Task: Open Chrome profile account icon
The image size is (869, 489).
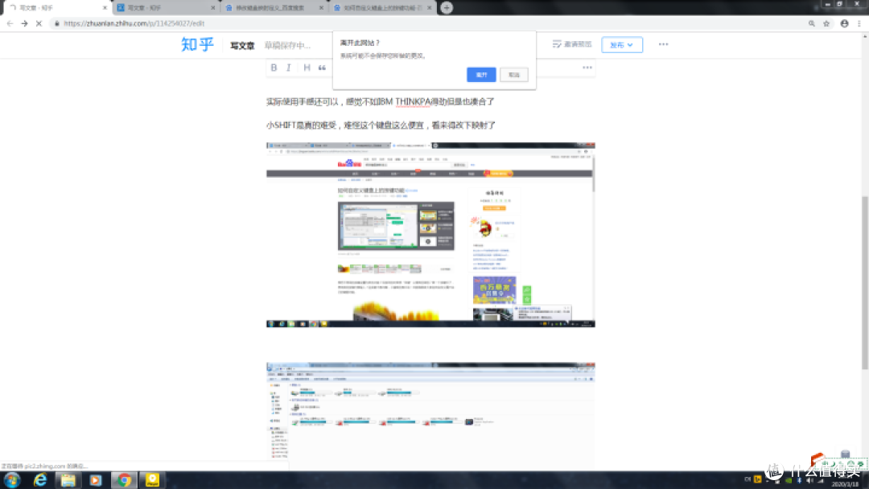Action: coord(844,23)
